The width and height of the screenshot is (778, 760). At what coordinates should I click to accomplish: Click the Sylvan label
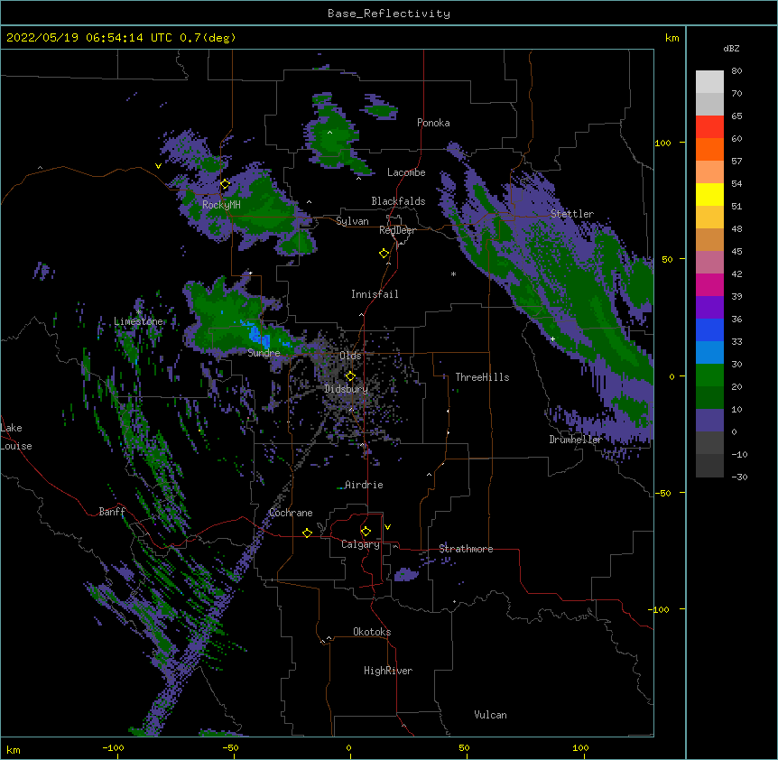click(352, 221)
